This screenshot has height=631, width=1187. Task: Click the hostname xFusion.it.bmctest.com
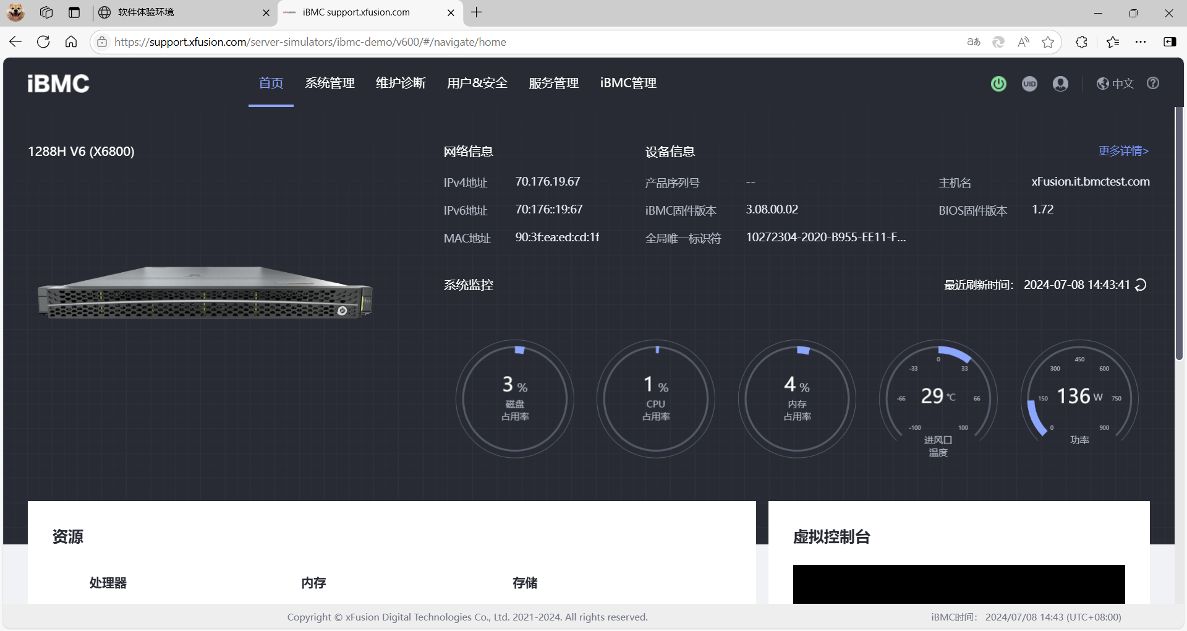[1091, 182]
